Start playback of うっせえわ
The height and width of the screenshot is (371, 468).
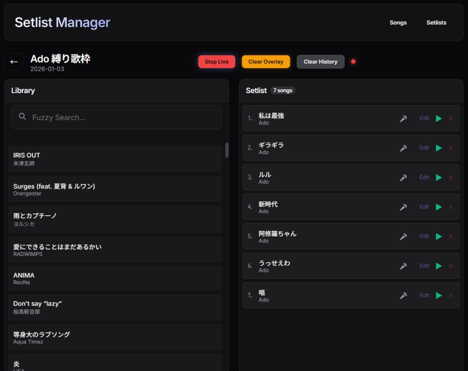[x=439, y=265]
